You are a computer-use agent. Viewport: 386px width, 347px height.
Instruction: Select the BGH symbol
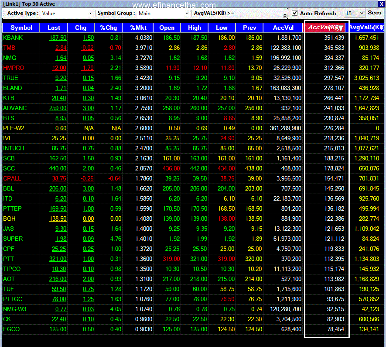pos(9,219)
